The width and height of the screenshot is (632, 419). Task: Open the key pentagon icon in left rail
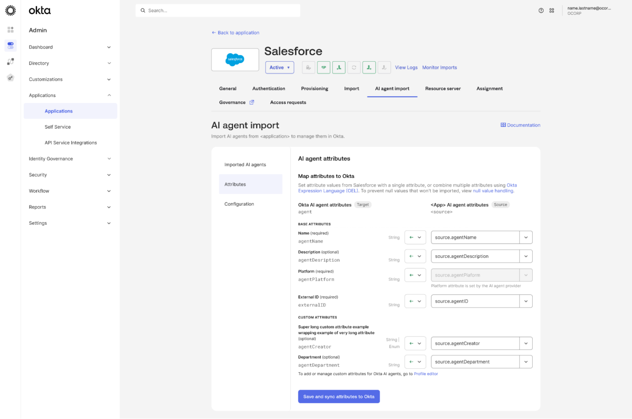10,77
